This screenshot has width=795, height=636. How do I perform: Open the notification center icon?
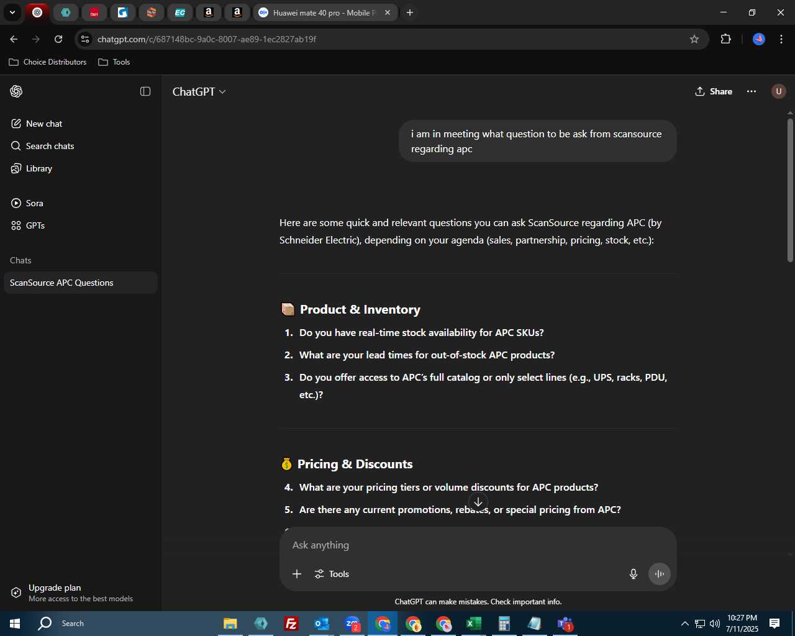[775, 624]
